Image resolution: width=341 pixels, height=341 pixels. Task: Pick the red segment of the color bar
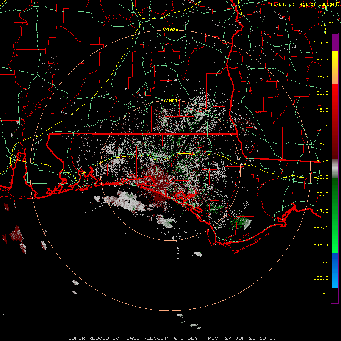pos(335,121)
